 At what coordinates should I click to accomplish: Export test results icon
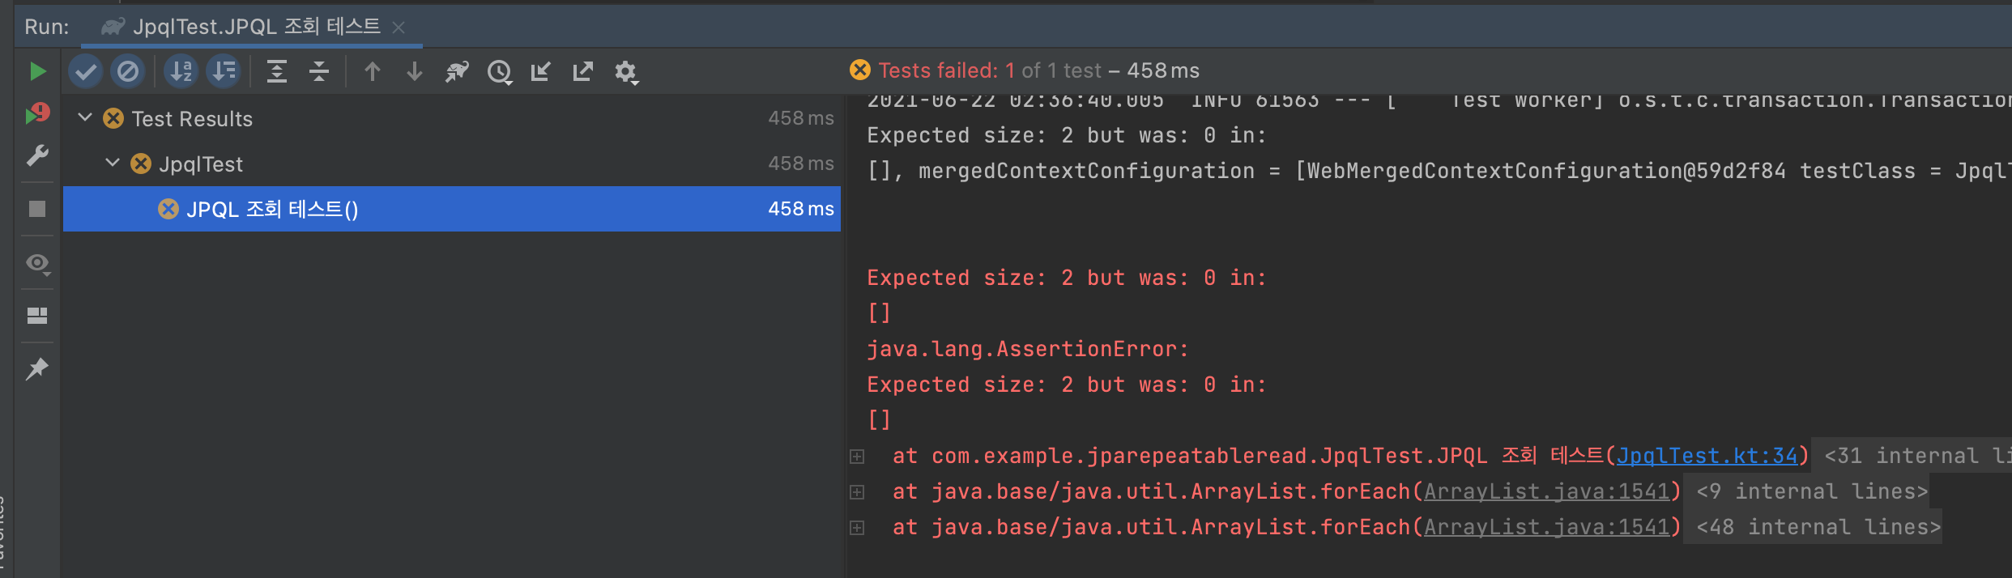pyautogui.click(x=583, y=72)
